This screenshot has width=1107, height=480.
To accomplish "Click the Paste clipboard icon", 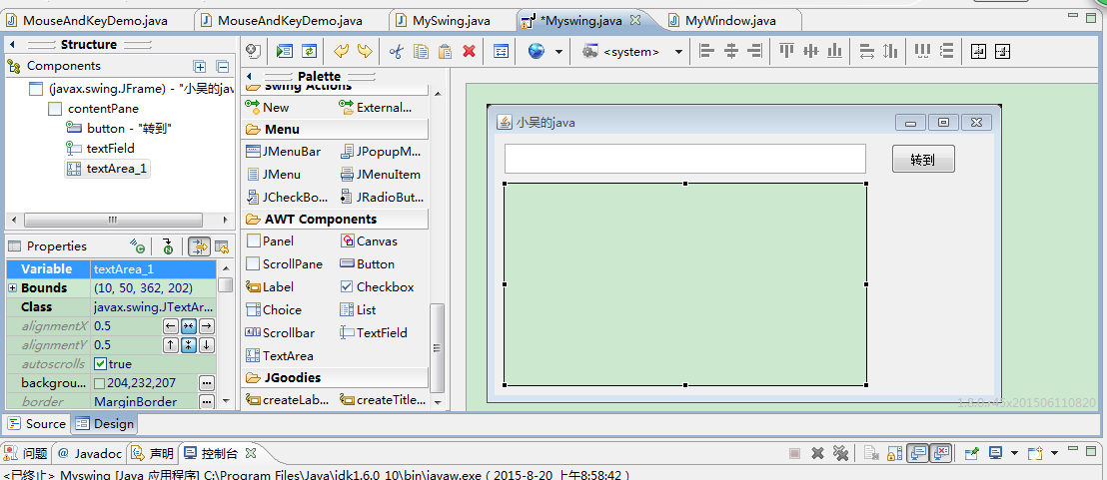I will coord(445,52).
